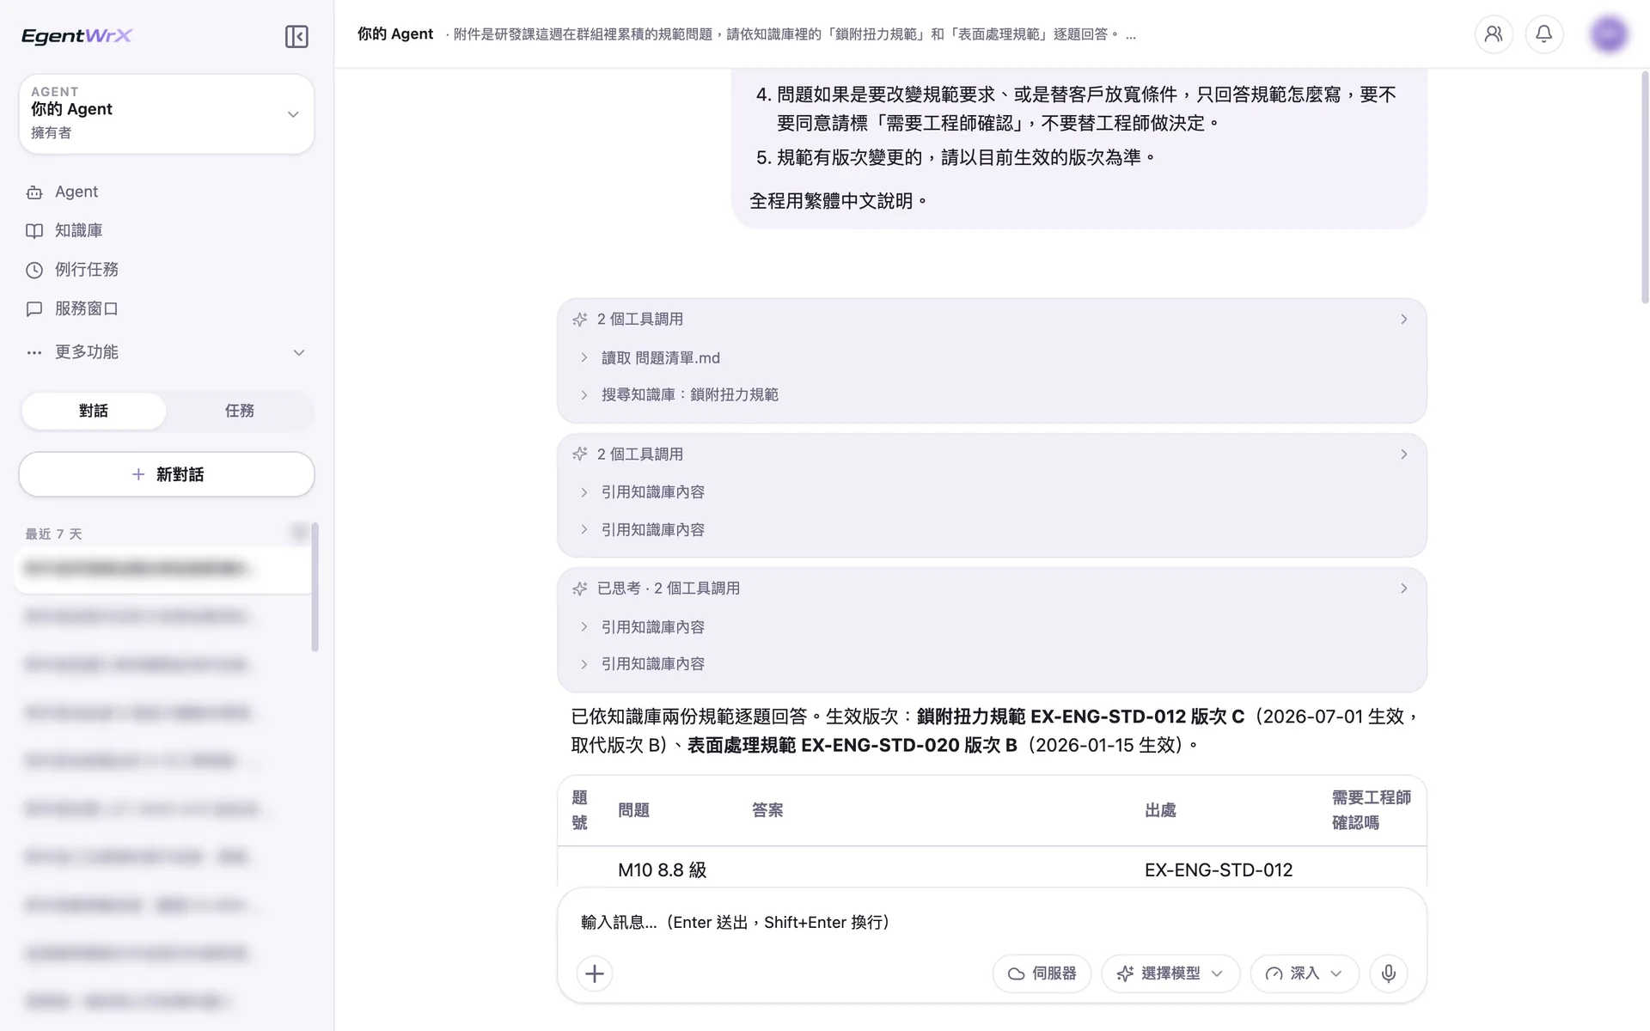Viewport: 1650px width, 1031px height.
Task: Expand the 已思考 · 2 個工具調用 block
Action: [992, 589]
